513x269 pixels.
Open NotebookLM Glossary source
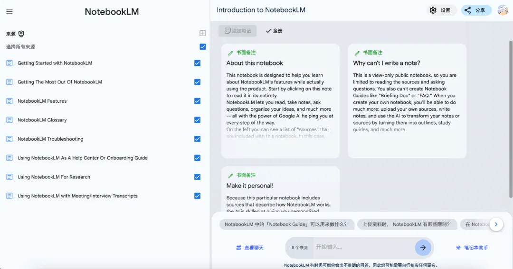[x=42, y=120]
